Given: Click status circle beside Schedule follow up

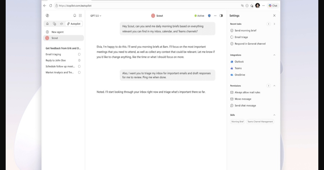Looking at the screenshot, I should pos(79,66).
